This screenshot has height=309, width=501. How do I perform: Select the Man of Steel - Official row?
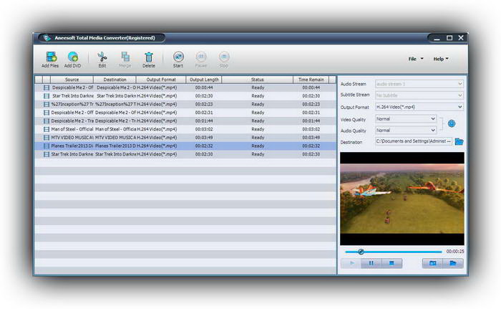click(x=185, y=129)
